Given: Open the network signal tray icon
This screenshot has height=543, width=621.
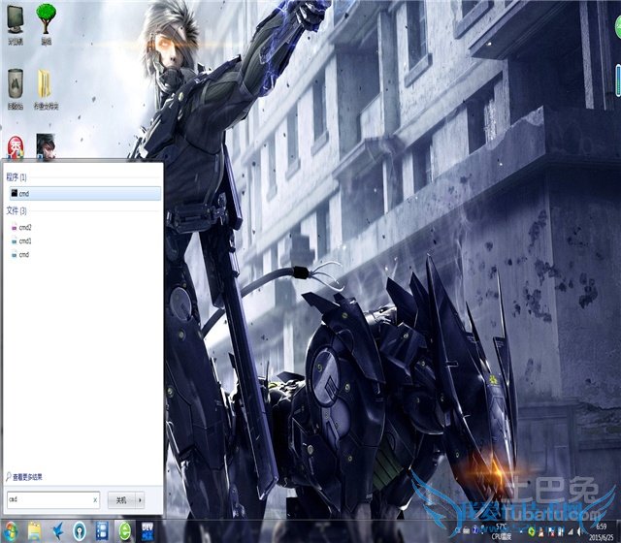Looking at the screenshot, I should tap(571, 531).
